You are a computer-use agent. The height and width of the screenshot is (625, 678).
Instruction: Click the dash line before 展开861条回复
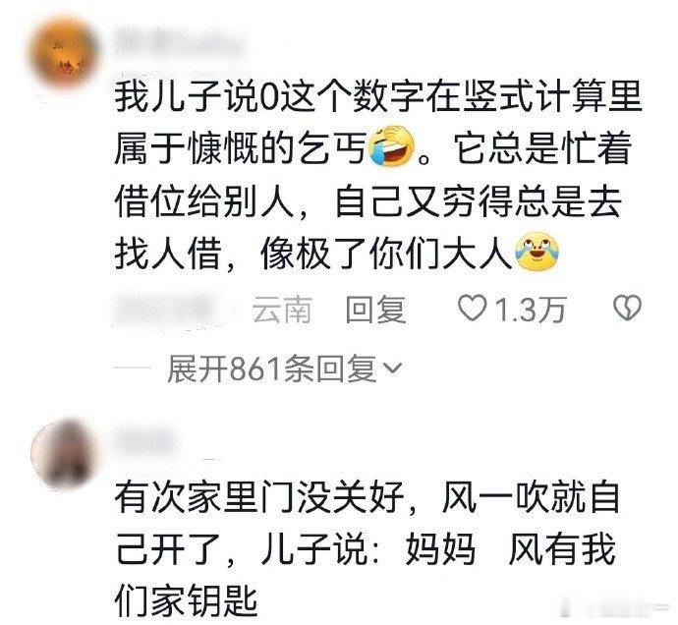[x=133, y=369]
